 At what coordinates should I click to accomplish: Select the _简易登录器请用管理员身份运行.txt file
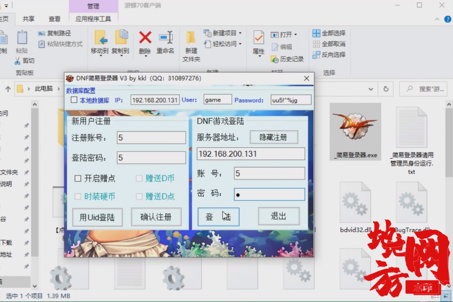[411, 141]
